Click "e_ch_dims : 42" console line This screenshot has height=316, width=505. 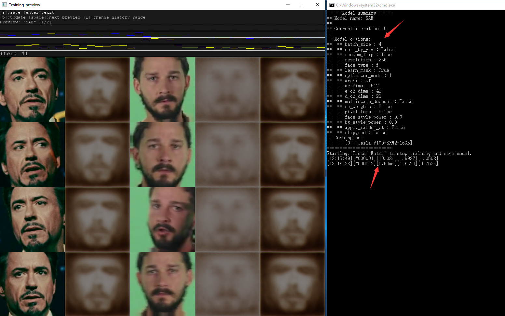pos(363,91)
